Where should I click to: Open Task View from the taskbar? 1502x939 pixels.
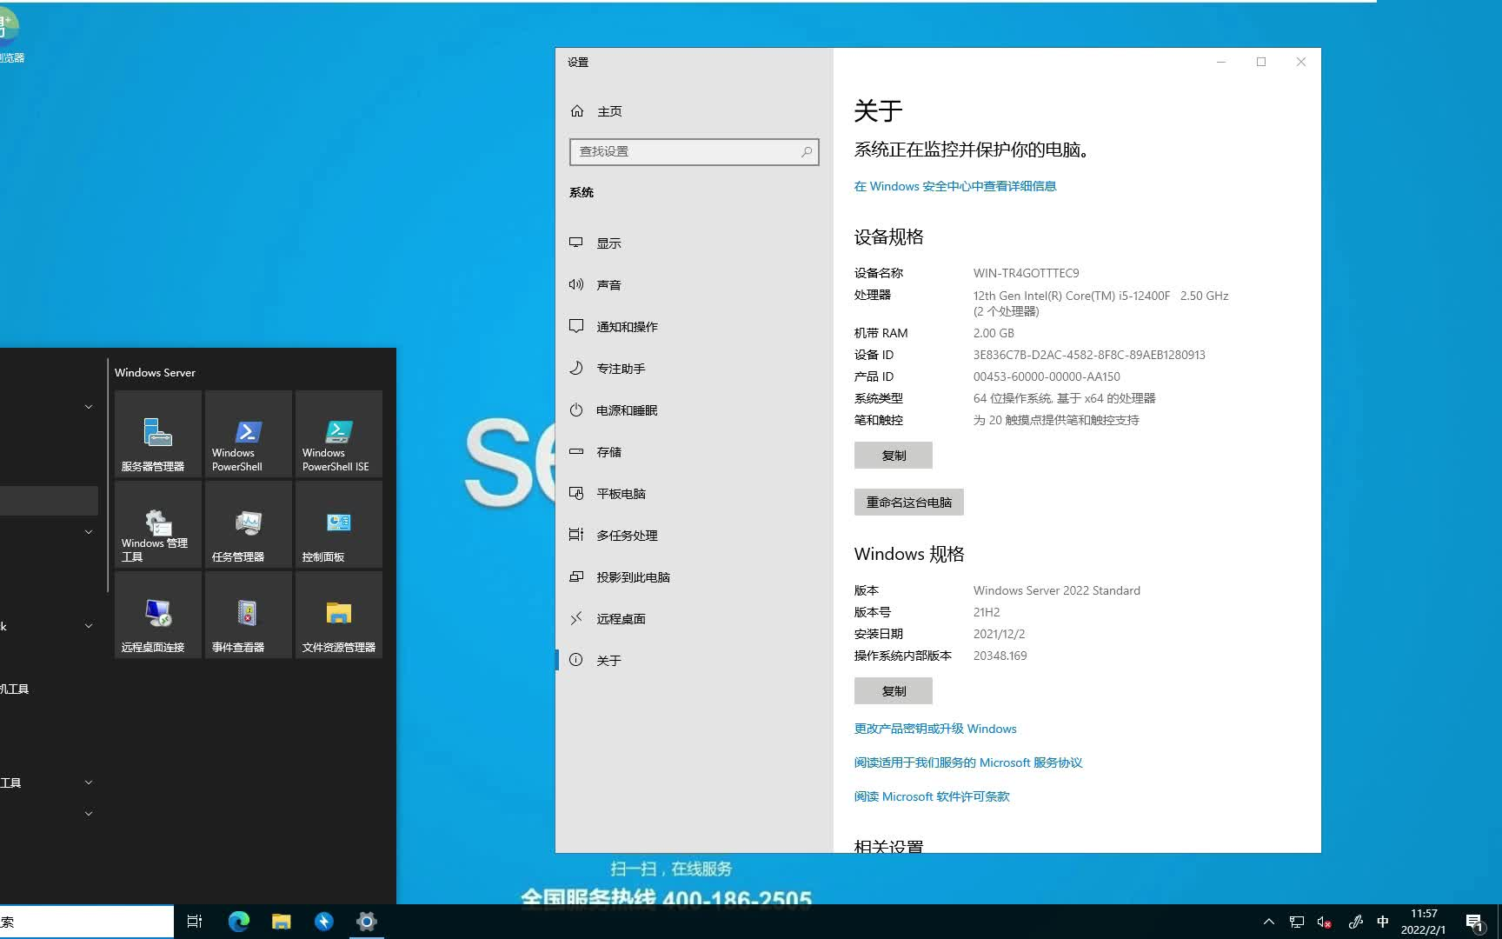(x=195, y=922)
